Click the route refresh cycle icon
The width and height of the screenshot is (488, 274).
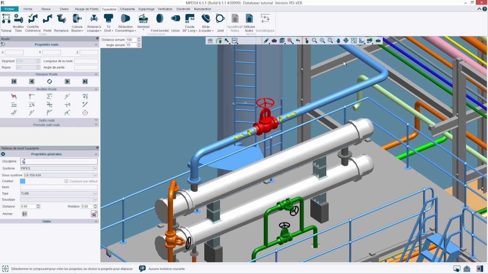(x=50, y=81)
